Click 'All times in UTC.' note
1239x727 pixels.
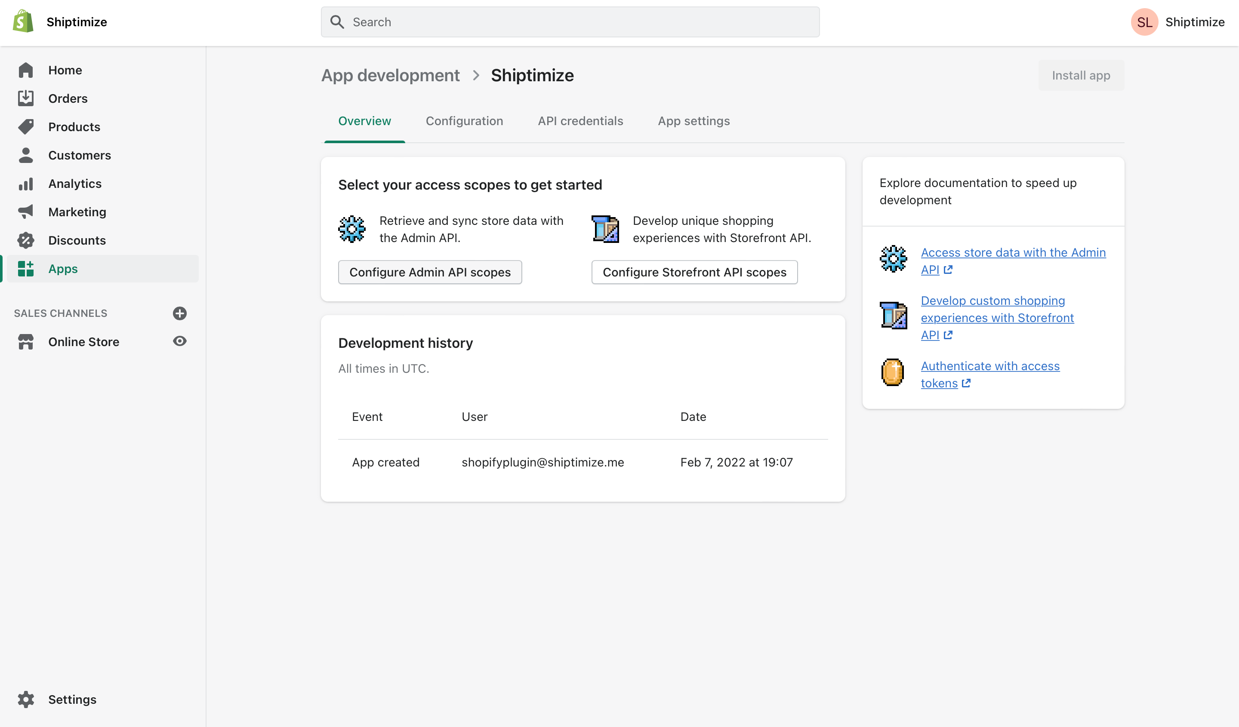coord(383,368)
